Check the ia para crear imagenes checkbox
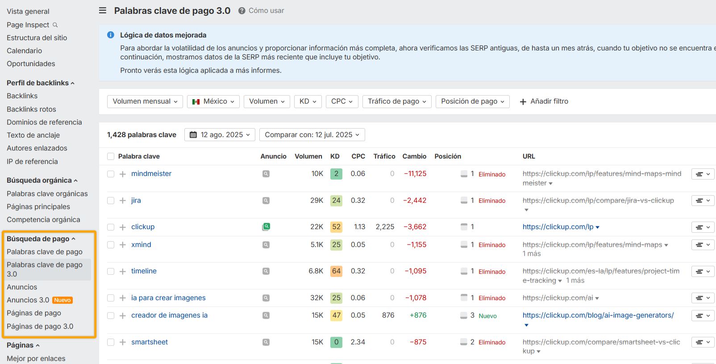Viewport: 716px width, 364px height. click(111, 298)
